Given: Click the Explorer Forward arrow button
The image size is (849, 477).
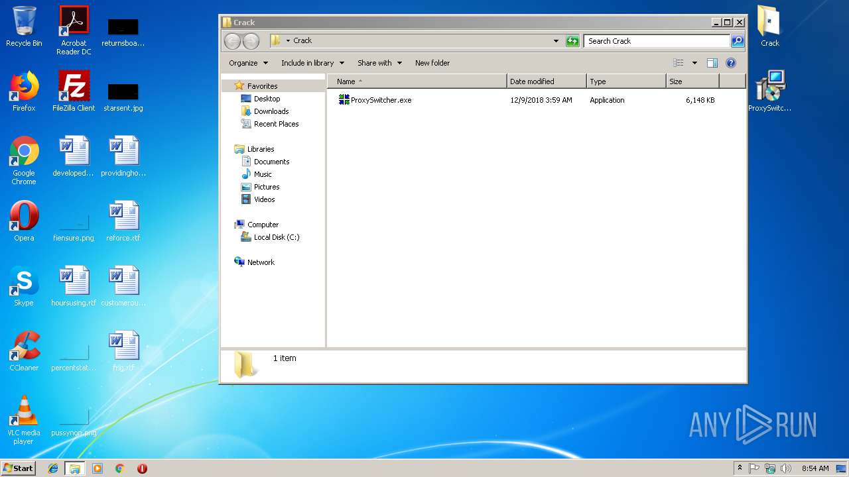Looking at the screenshot, I should pos(251,41).
